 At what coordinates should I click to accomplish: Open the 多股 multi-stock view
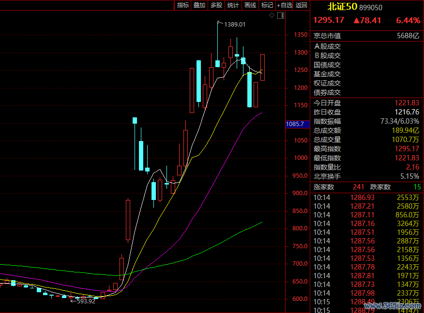pyautogui.click(x=216, y=5)
